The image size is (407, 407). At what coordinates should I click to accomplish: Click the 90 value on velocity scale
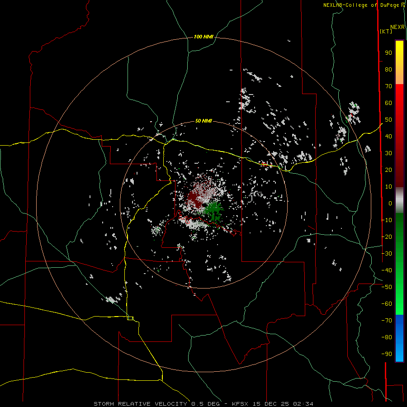click(x=388, y=53)
